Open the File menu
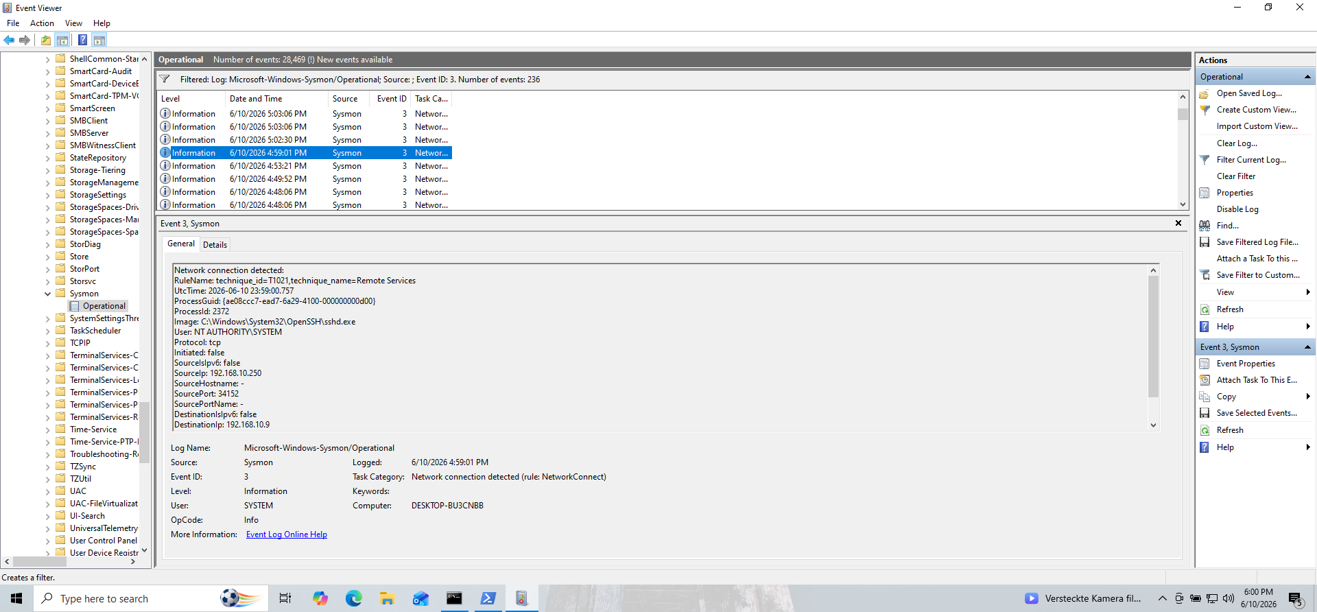 click(x=13, y=23)
